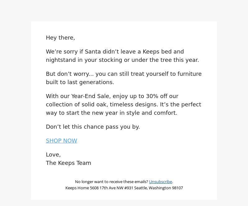Viewport: 248px width, 206px height.
Task: Click the 'Hey there,' greeting line
Action: point(60,38)
